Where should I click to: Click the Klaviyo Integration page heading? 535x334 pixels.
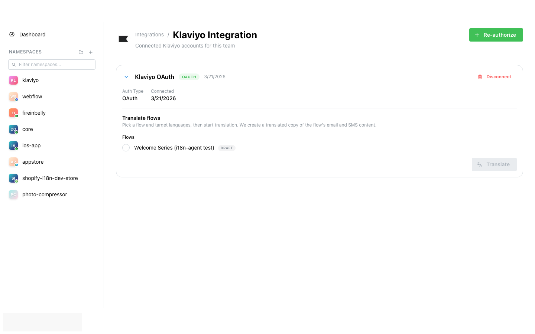pyautogui.click(x=215, y=35)
